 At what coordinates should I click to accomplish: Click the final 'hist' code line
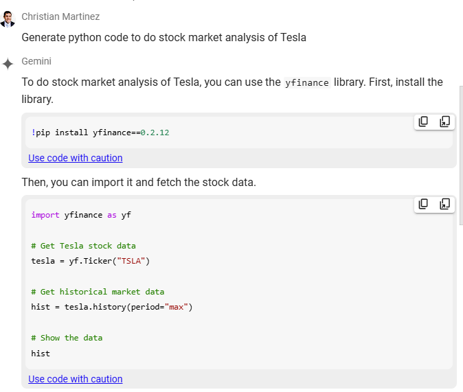click(x=41, y=354)
